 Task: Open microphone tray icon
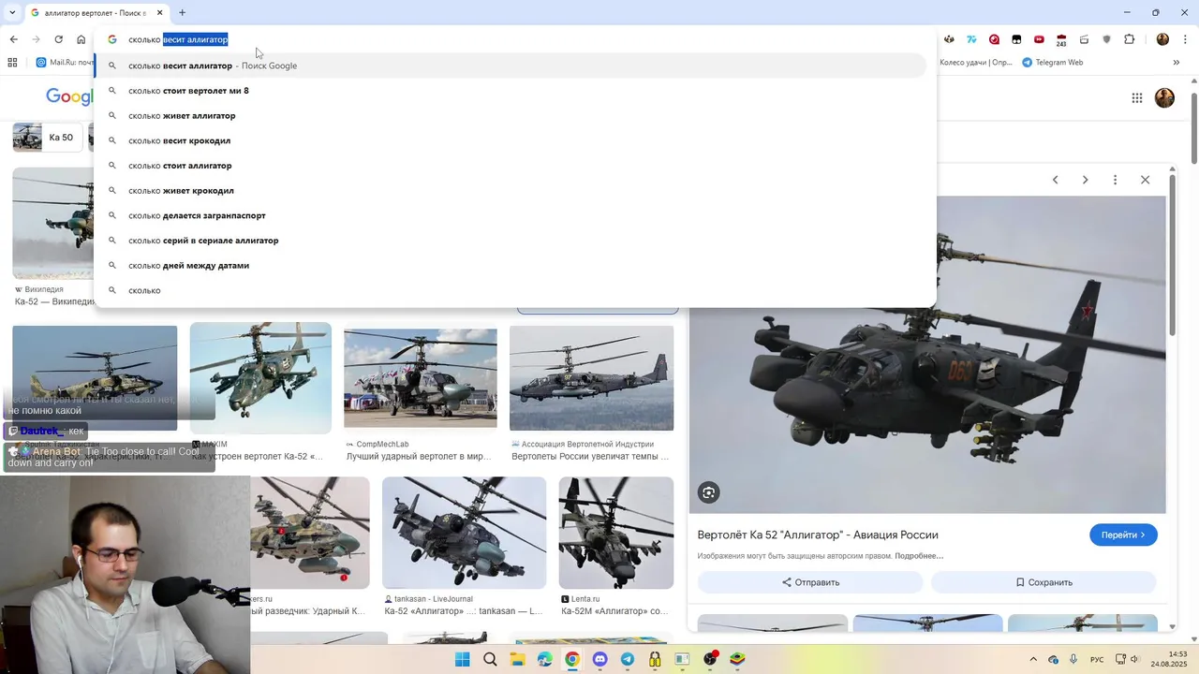click(1073, 659)
